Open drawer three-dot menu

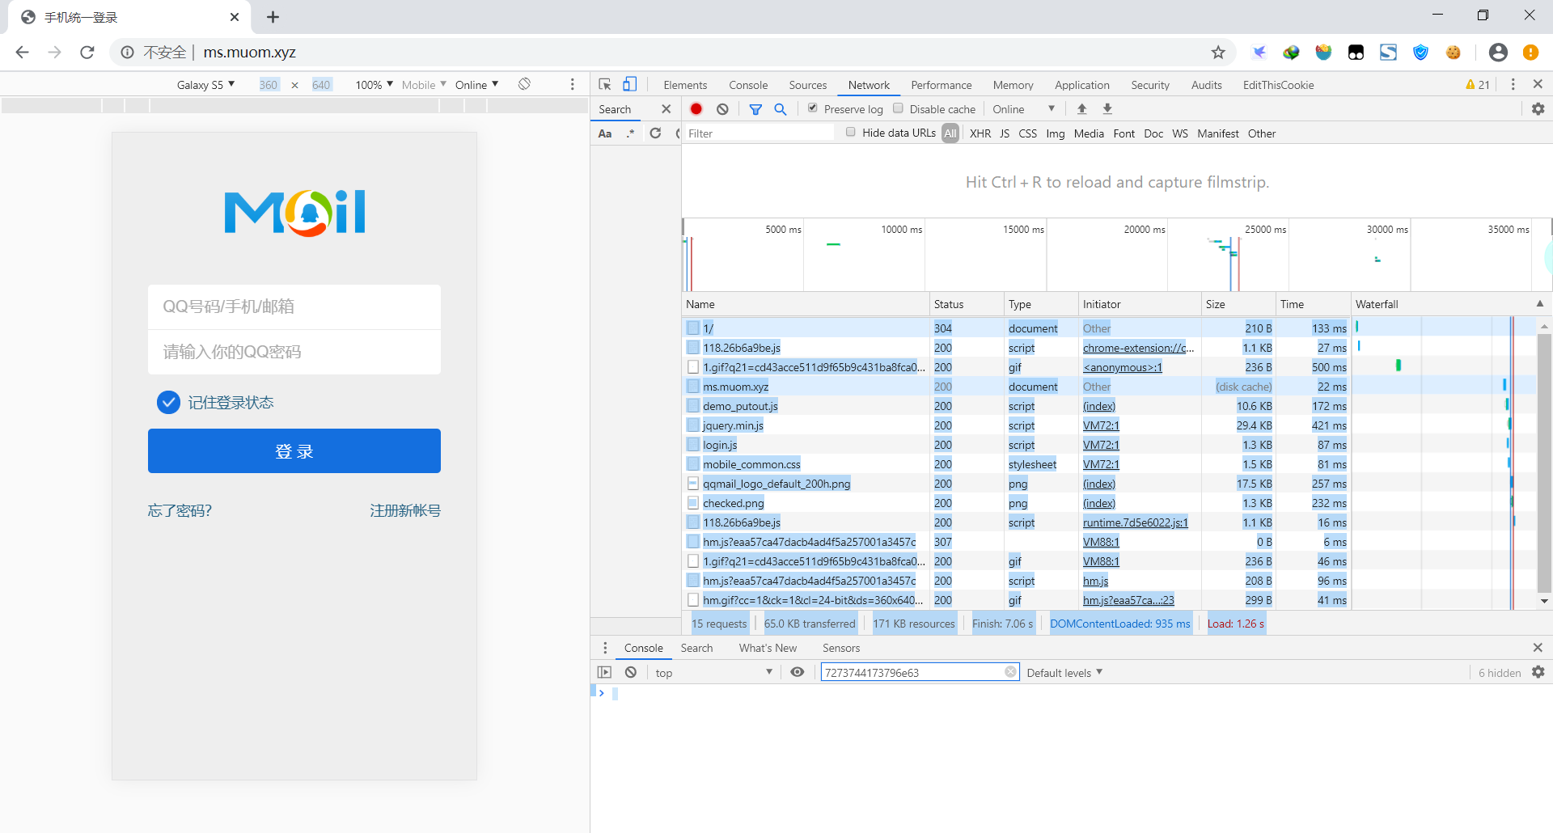tap(605, 648)
